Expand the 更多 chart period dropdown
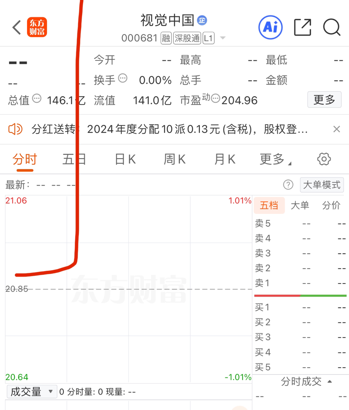The image size is (349, 410). click(x=275, y=159)
